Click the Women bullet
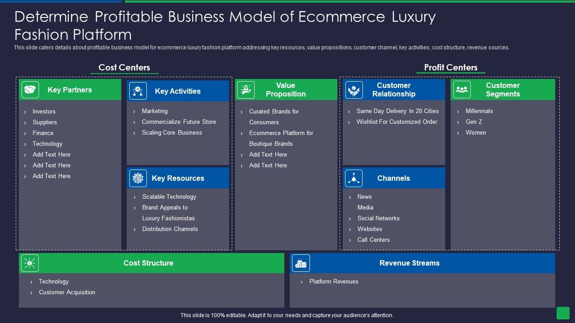The width and height of the screenshot is (575, 323). coord(476,132)
